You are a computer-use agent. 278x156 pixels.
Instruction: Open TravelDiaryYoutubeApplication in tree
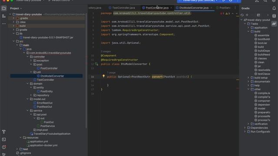click(x=50, y=134)
